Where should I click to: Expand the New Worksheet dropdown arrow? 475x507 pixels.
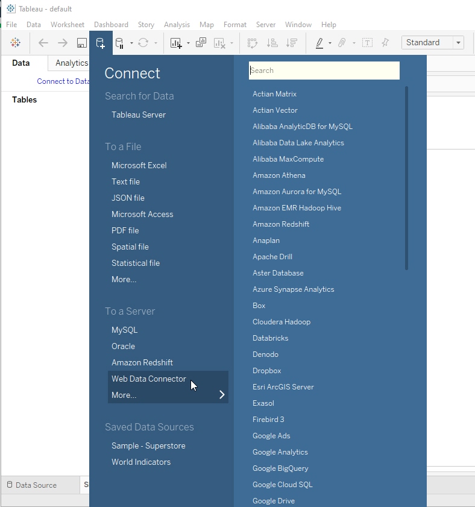(x=188, y=43)
